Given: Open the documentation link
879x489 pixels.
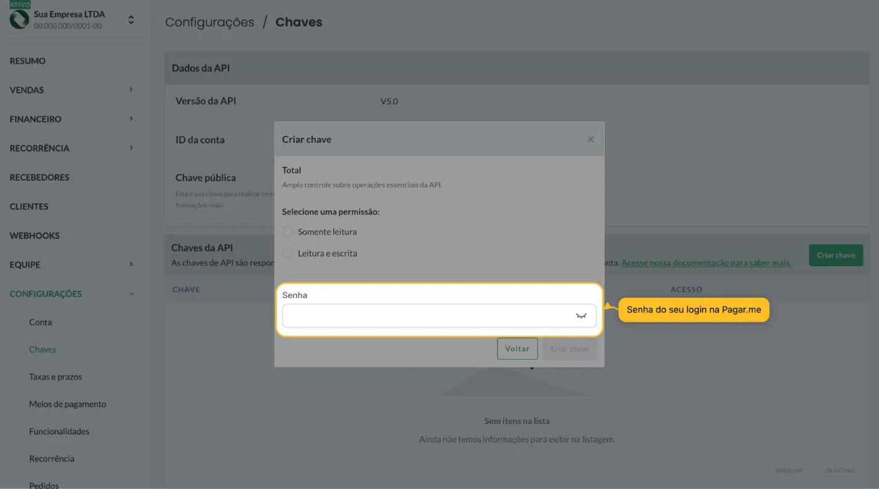Looking at the screenshot, I should 706,263.
